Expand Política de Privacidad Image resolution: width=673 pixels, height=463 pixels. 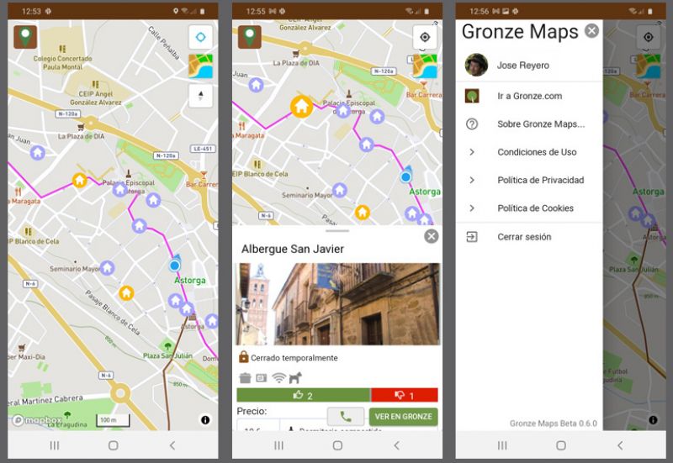tap(529, 180)
